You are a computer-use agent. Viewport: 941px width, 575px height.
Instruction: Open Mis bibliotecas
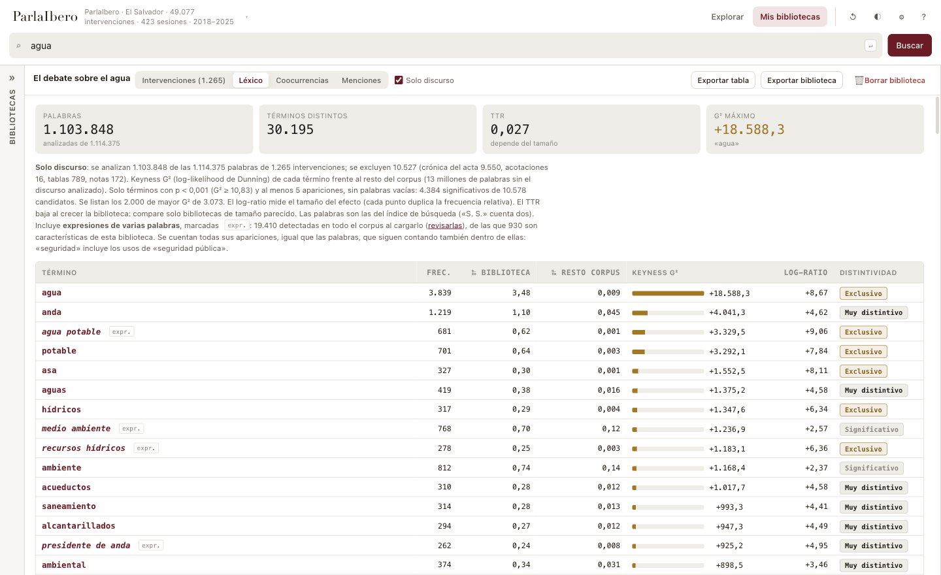pos(790,17)
